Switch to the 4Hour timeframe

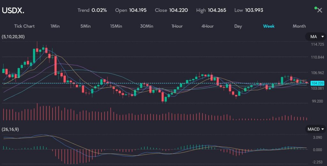click(207, 26)
